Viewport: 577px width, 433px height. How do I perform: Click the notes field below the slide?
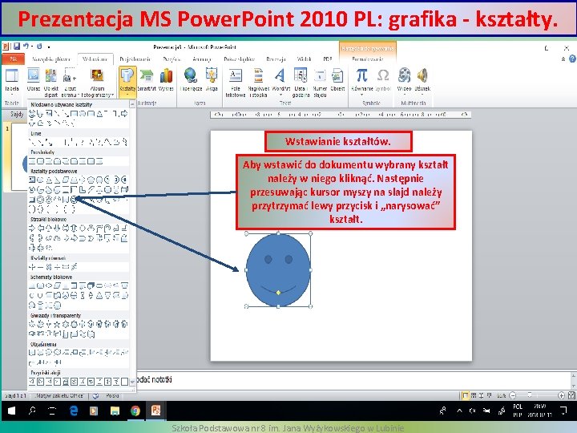(353, 379)
